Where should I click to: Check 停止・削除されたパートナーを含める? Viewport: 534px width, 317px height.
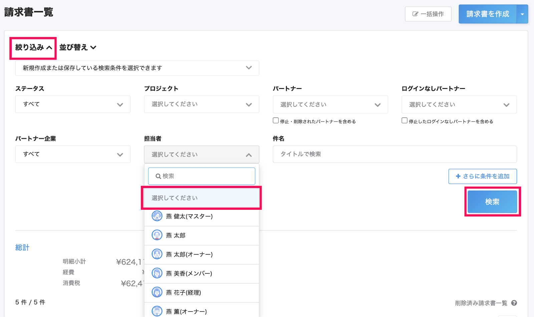click(276, 121)
